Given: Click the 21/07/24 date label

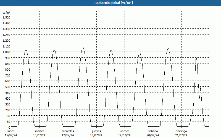Looking at the screenshot, I should pyautogui.click(x=181, y=135).
